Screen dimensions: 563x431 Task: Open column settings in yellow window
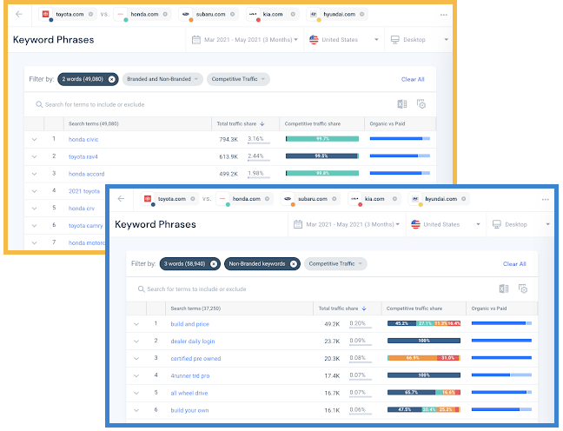(421, 104)
